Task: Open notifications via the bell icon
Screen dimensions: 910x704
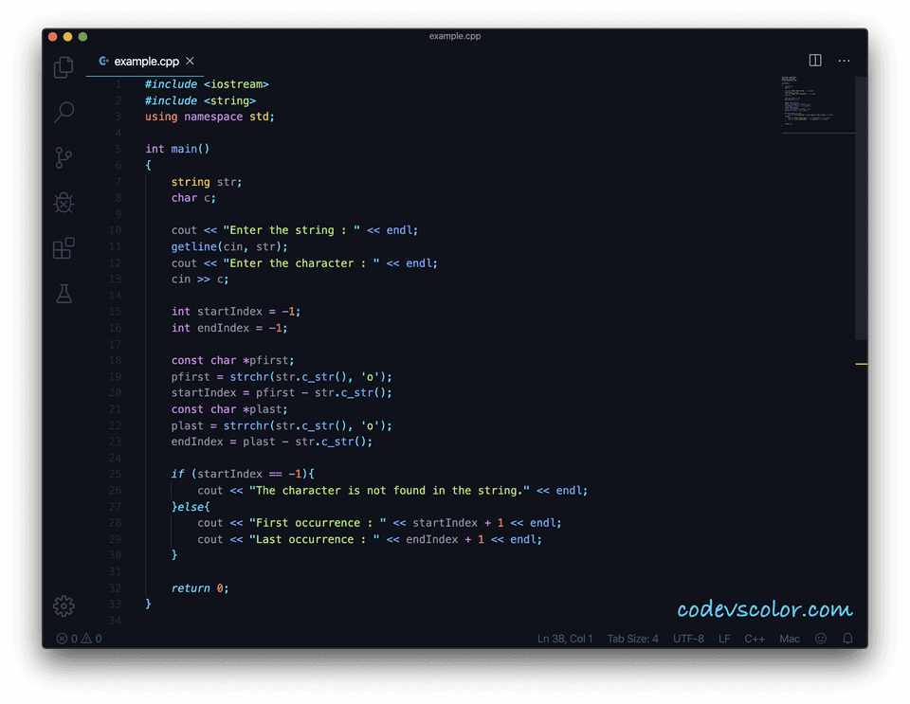Action: click(847, 638)
